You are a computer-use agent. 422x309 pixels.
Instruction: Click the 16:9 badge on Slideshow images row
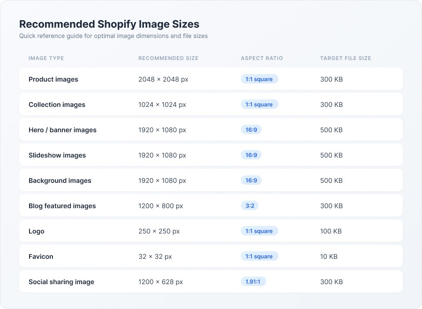[251, 155]
